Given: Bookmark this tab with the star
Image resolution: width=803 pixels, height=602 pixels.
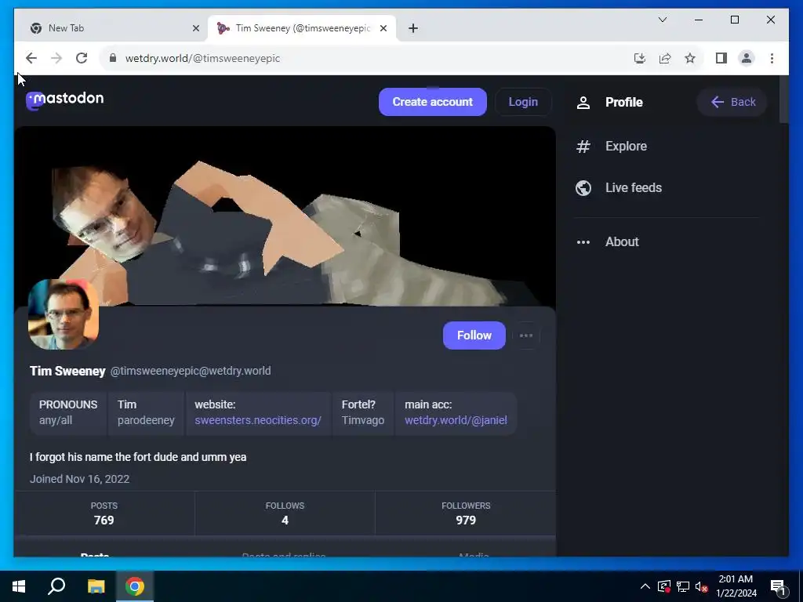Looking at the screenshot, I should 690,58.
